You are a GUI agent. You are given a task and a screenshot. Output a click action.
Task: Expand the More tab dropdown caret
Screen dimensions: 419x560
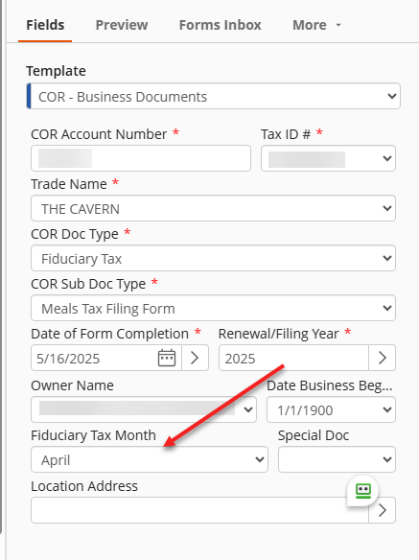click(338, 25)
